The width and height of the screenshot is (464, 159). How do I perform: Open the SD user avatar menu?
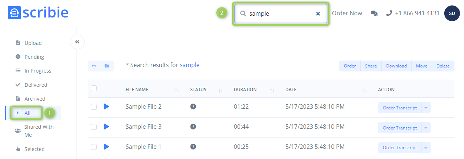pos(452,13)
